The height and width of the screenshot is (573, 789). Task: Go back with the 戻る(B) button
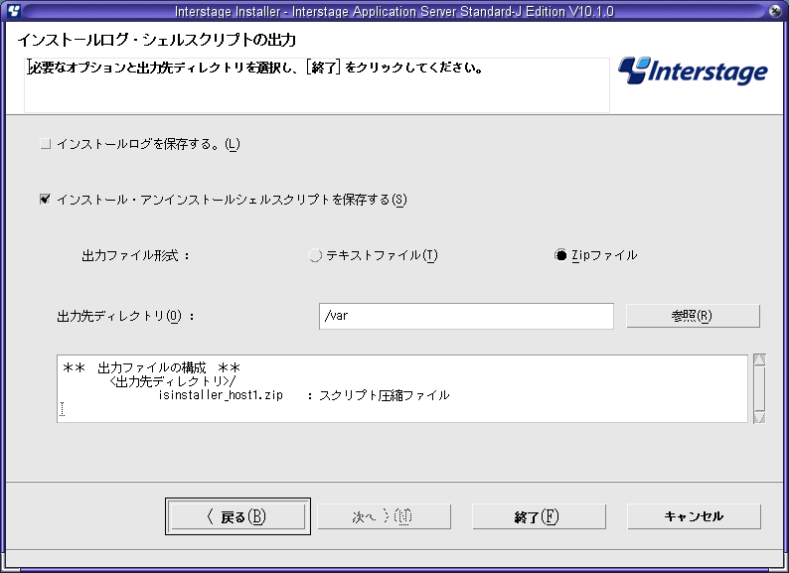pos(237,516)
